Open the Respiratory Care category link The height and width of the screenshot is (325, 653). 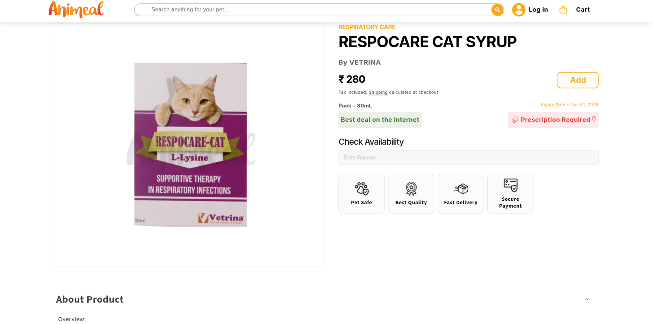(366, 27)
